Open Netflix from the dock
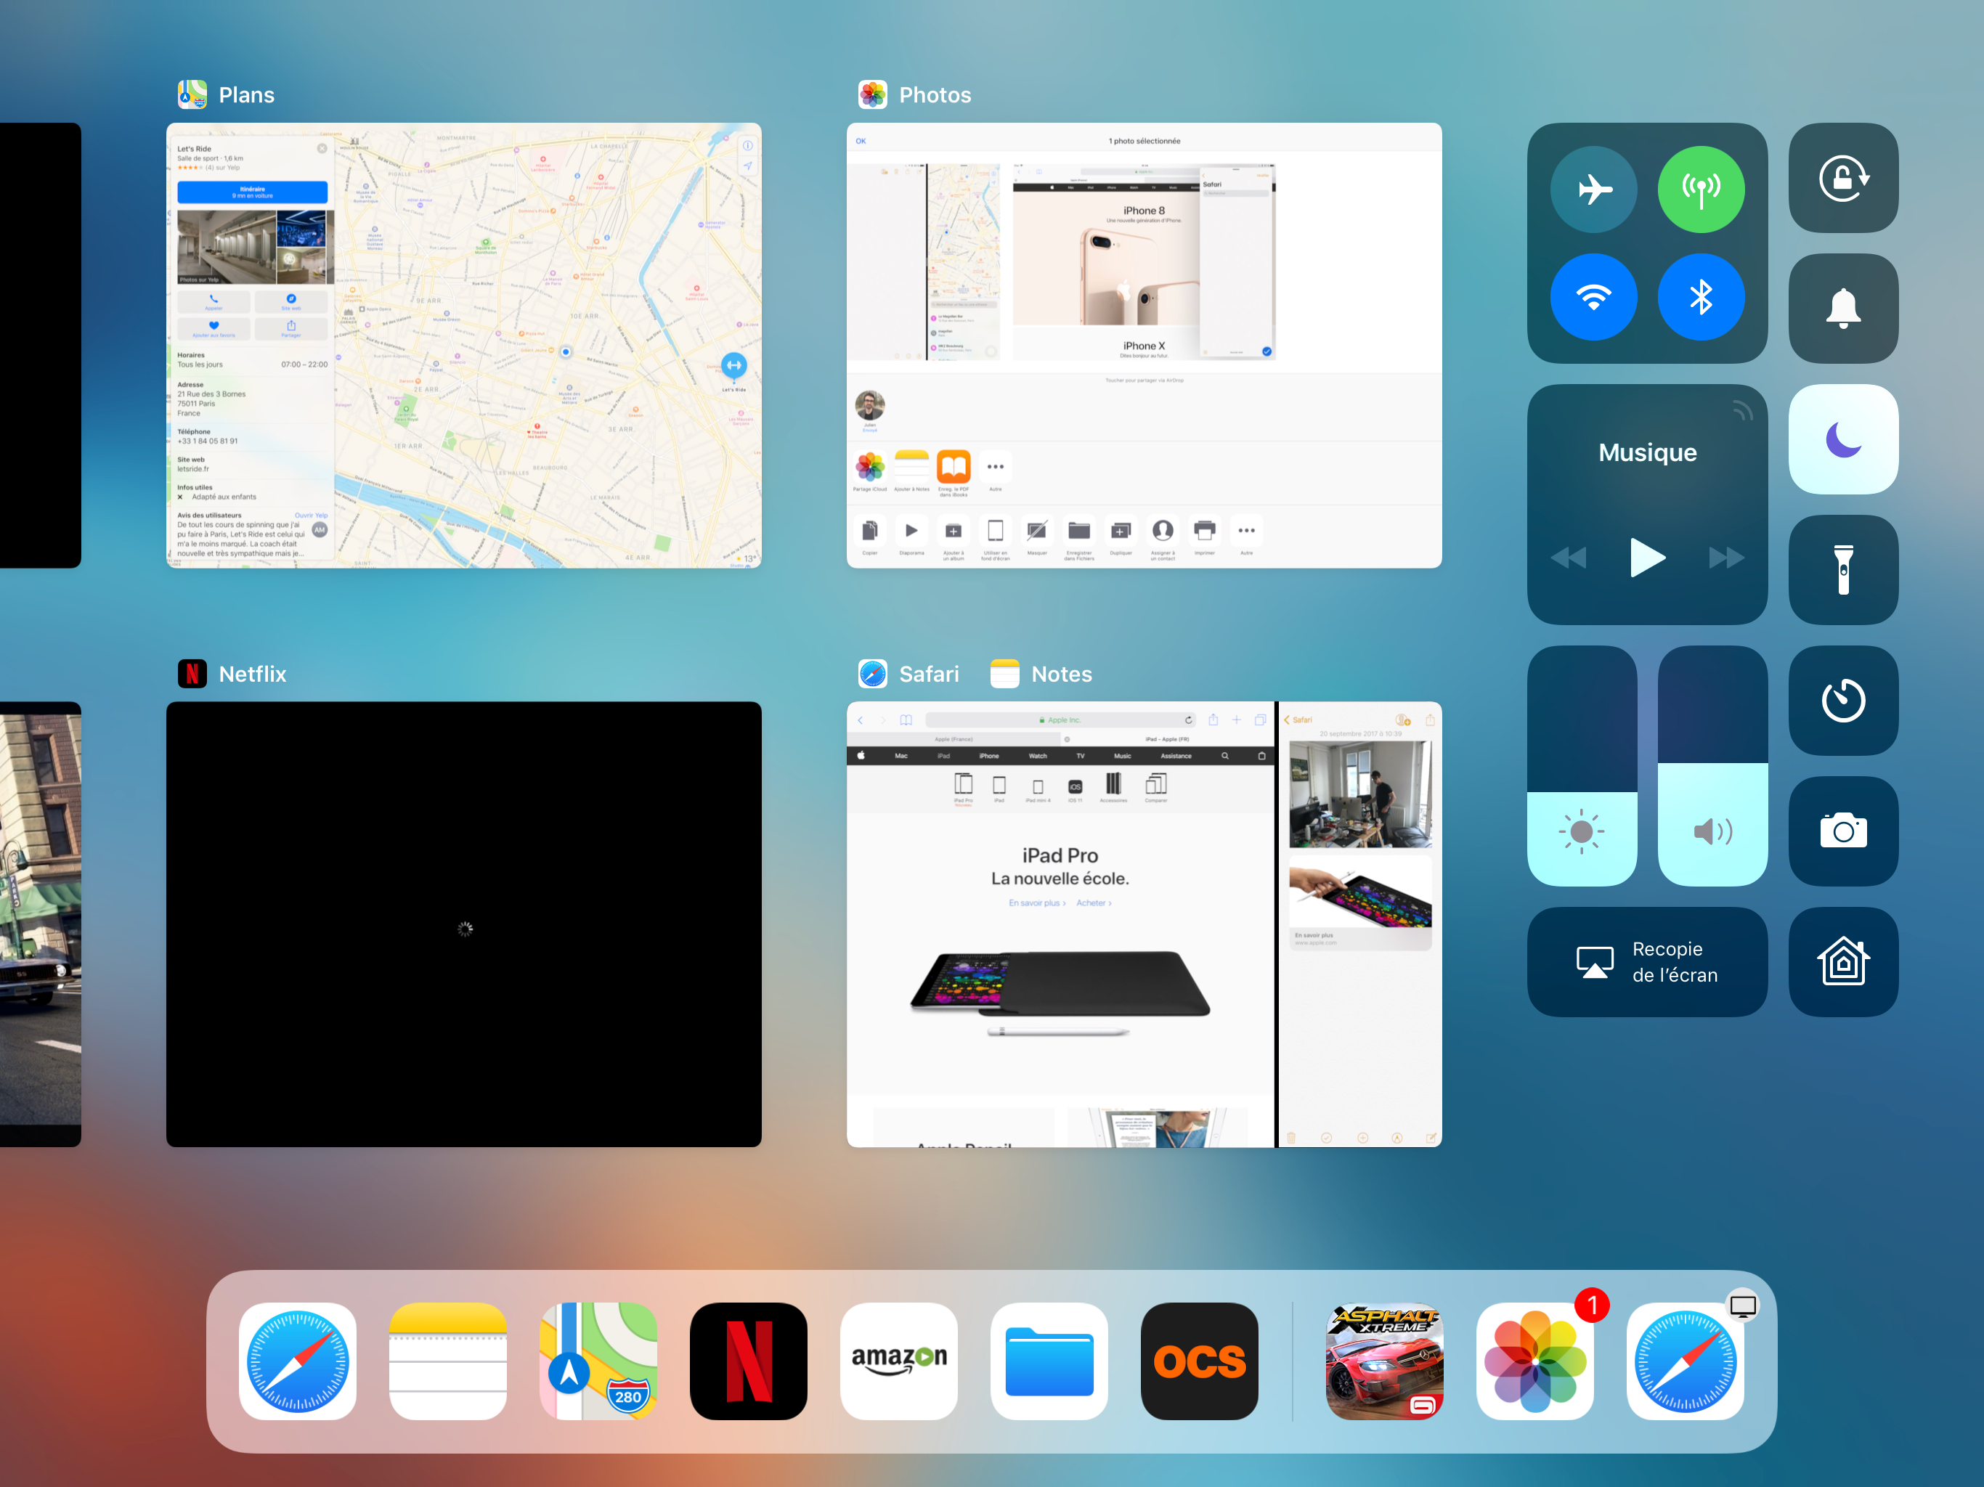This screenshot has width=1984, height=1487. tap(748, 1361)
